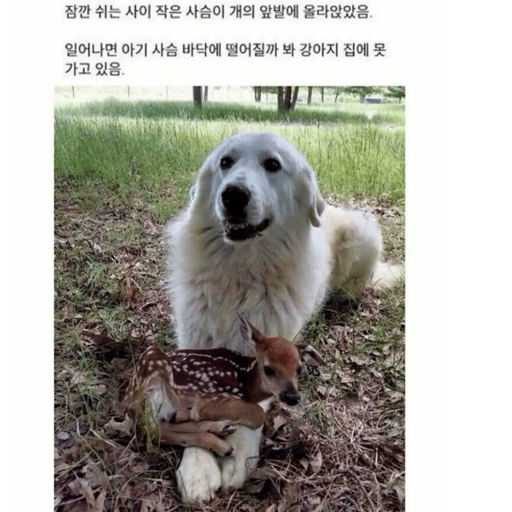This screenshot has width=512, height=512.
Task: Click the first caption line starting '잠깐 쉬는'
Action: pos(218,12)
